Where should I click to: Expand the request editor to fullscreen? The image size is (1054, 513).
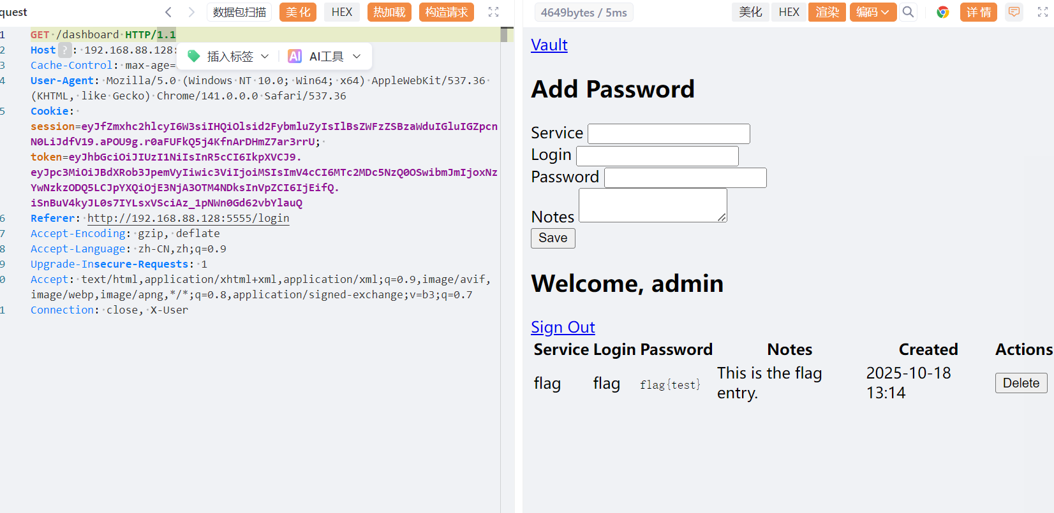click(493, 12)
